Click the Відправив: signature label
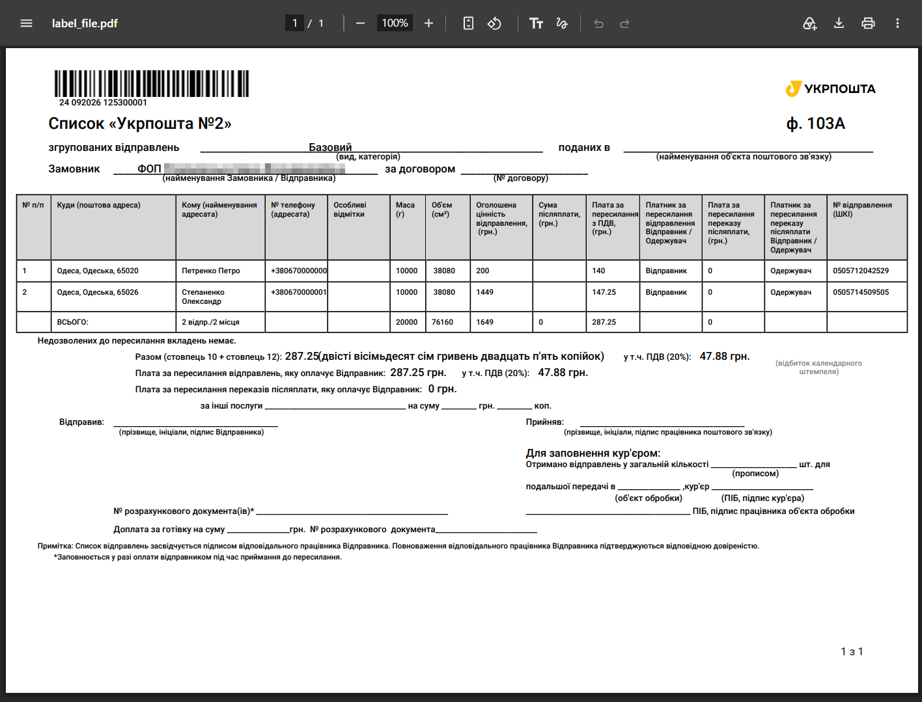Screen dimensions: 922x702 (x=81, y=422)
